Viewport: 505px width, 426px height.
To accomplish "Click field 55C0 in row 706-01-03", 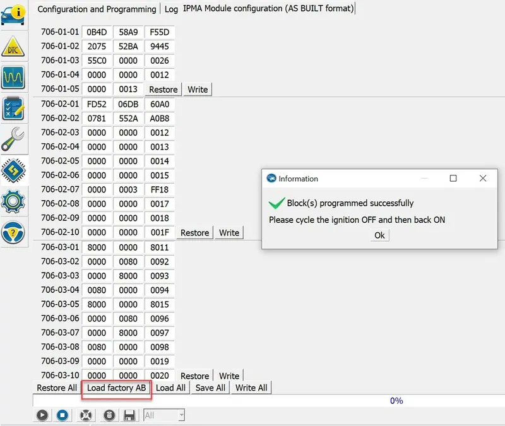I will (x=97, y=61).
